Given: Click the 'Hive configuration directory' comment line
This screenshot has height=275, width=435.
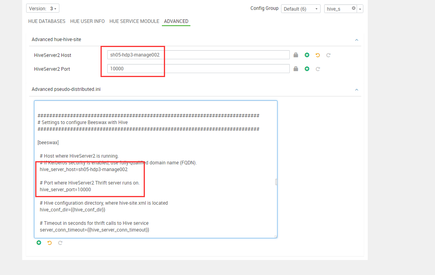Looking at the screenshot, I should 104,203.
